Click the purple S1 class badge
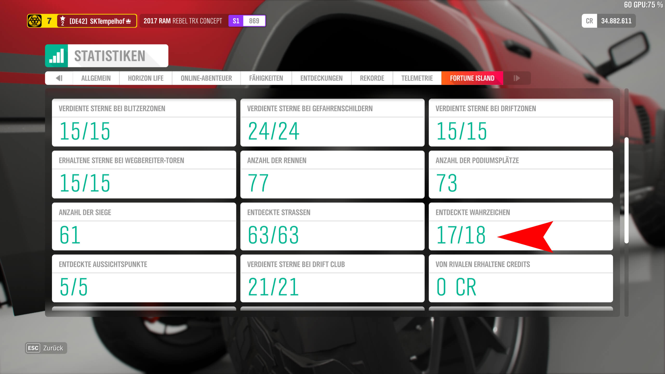The height and width of the screenshot is (374, 665). pyautogui.click(x=236, y=21)
